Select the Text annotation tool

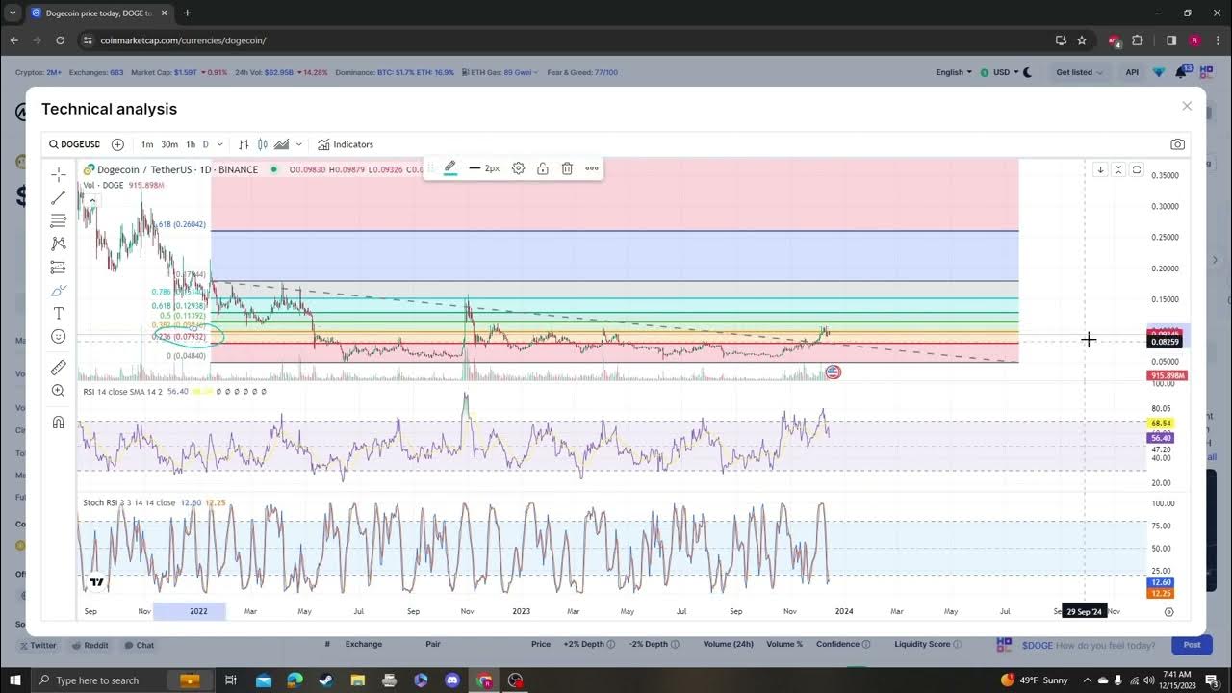(x=59, y=314)
